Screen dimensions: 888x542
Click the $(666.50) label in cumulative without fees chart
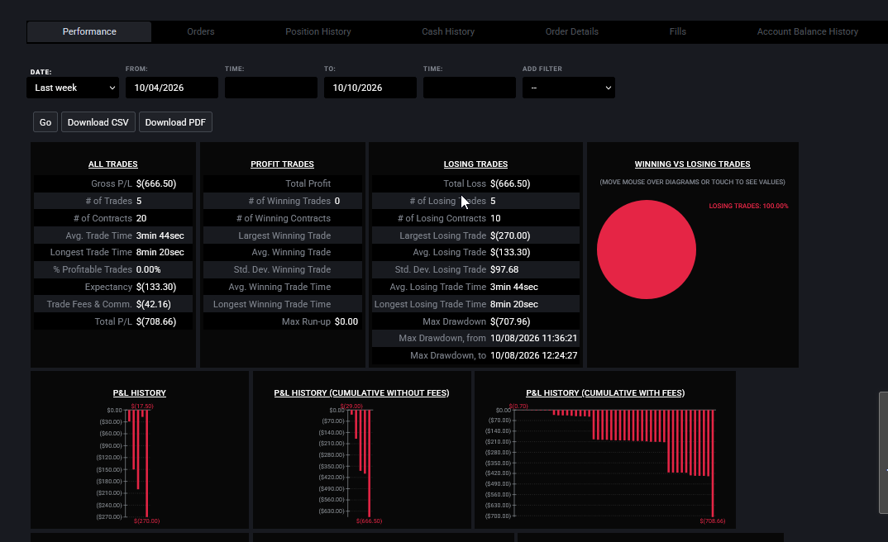(x=370, y=521)
